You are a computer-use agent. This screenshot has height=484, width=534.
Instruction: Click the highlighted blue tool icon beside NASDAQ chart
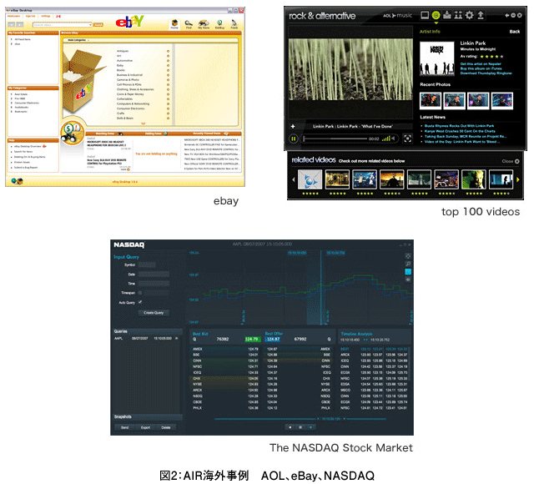408,272
